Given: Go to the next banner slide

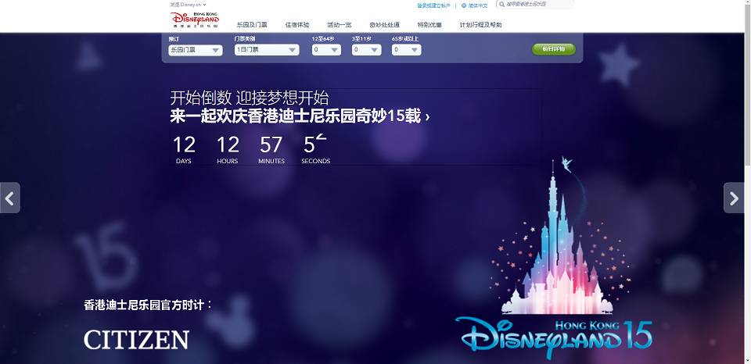Looking at the screenshot, I should tap(734, 198).
